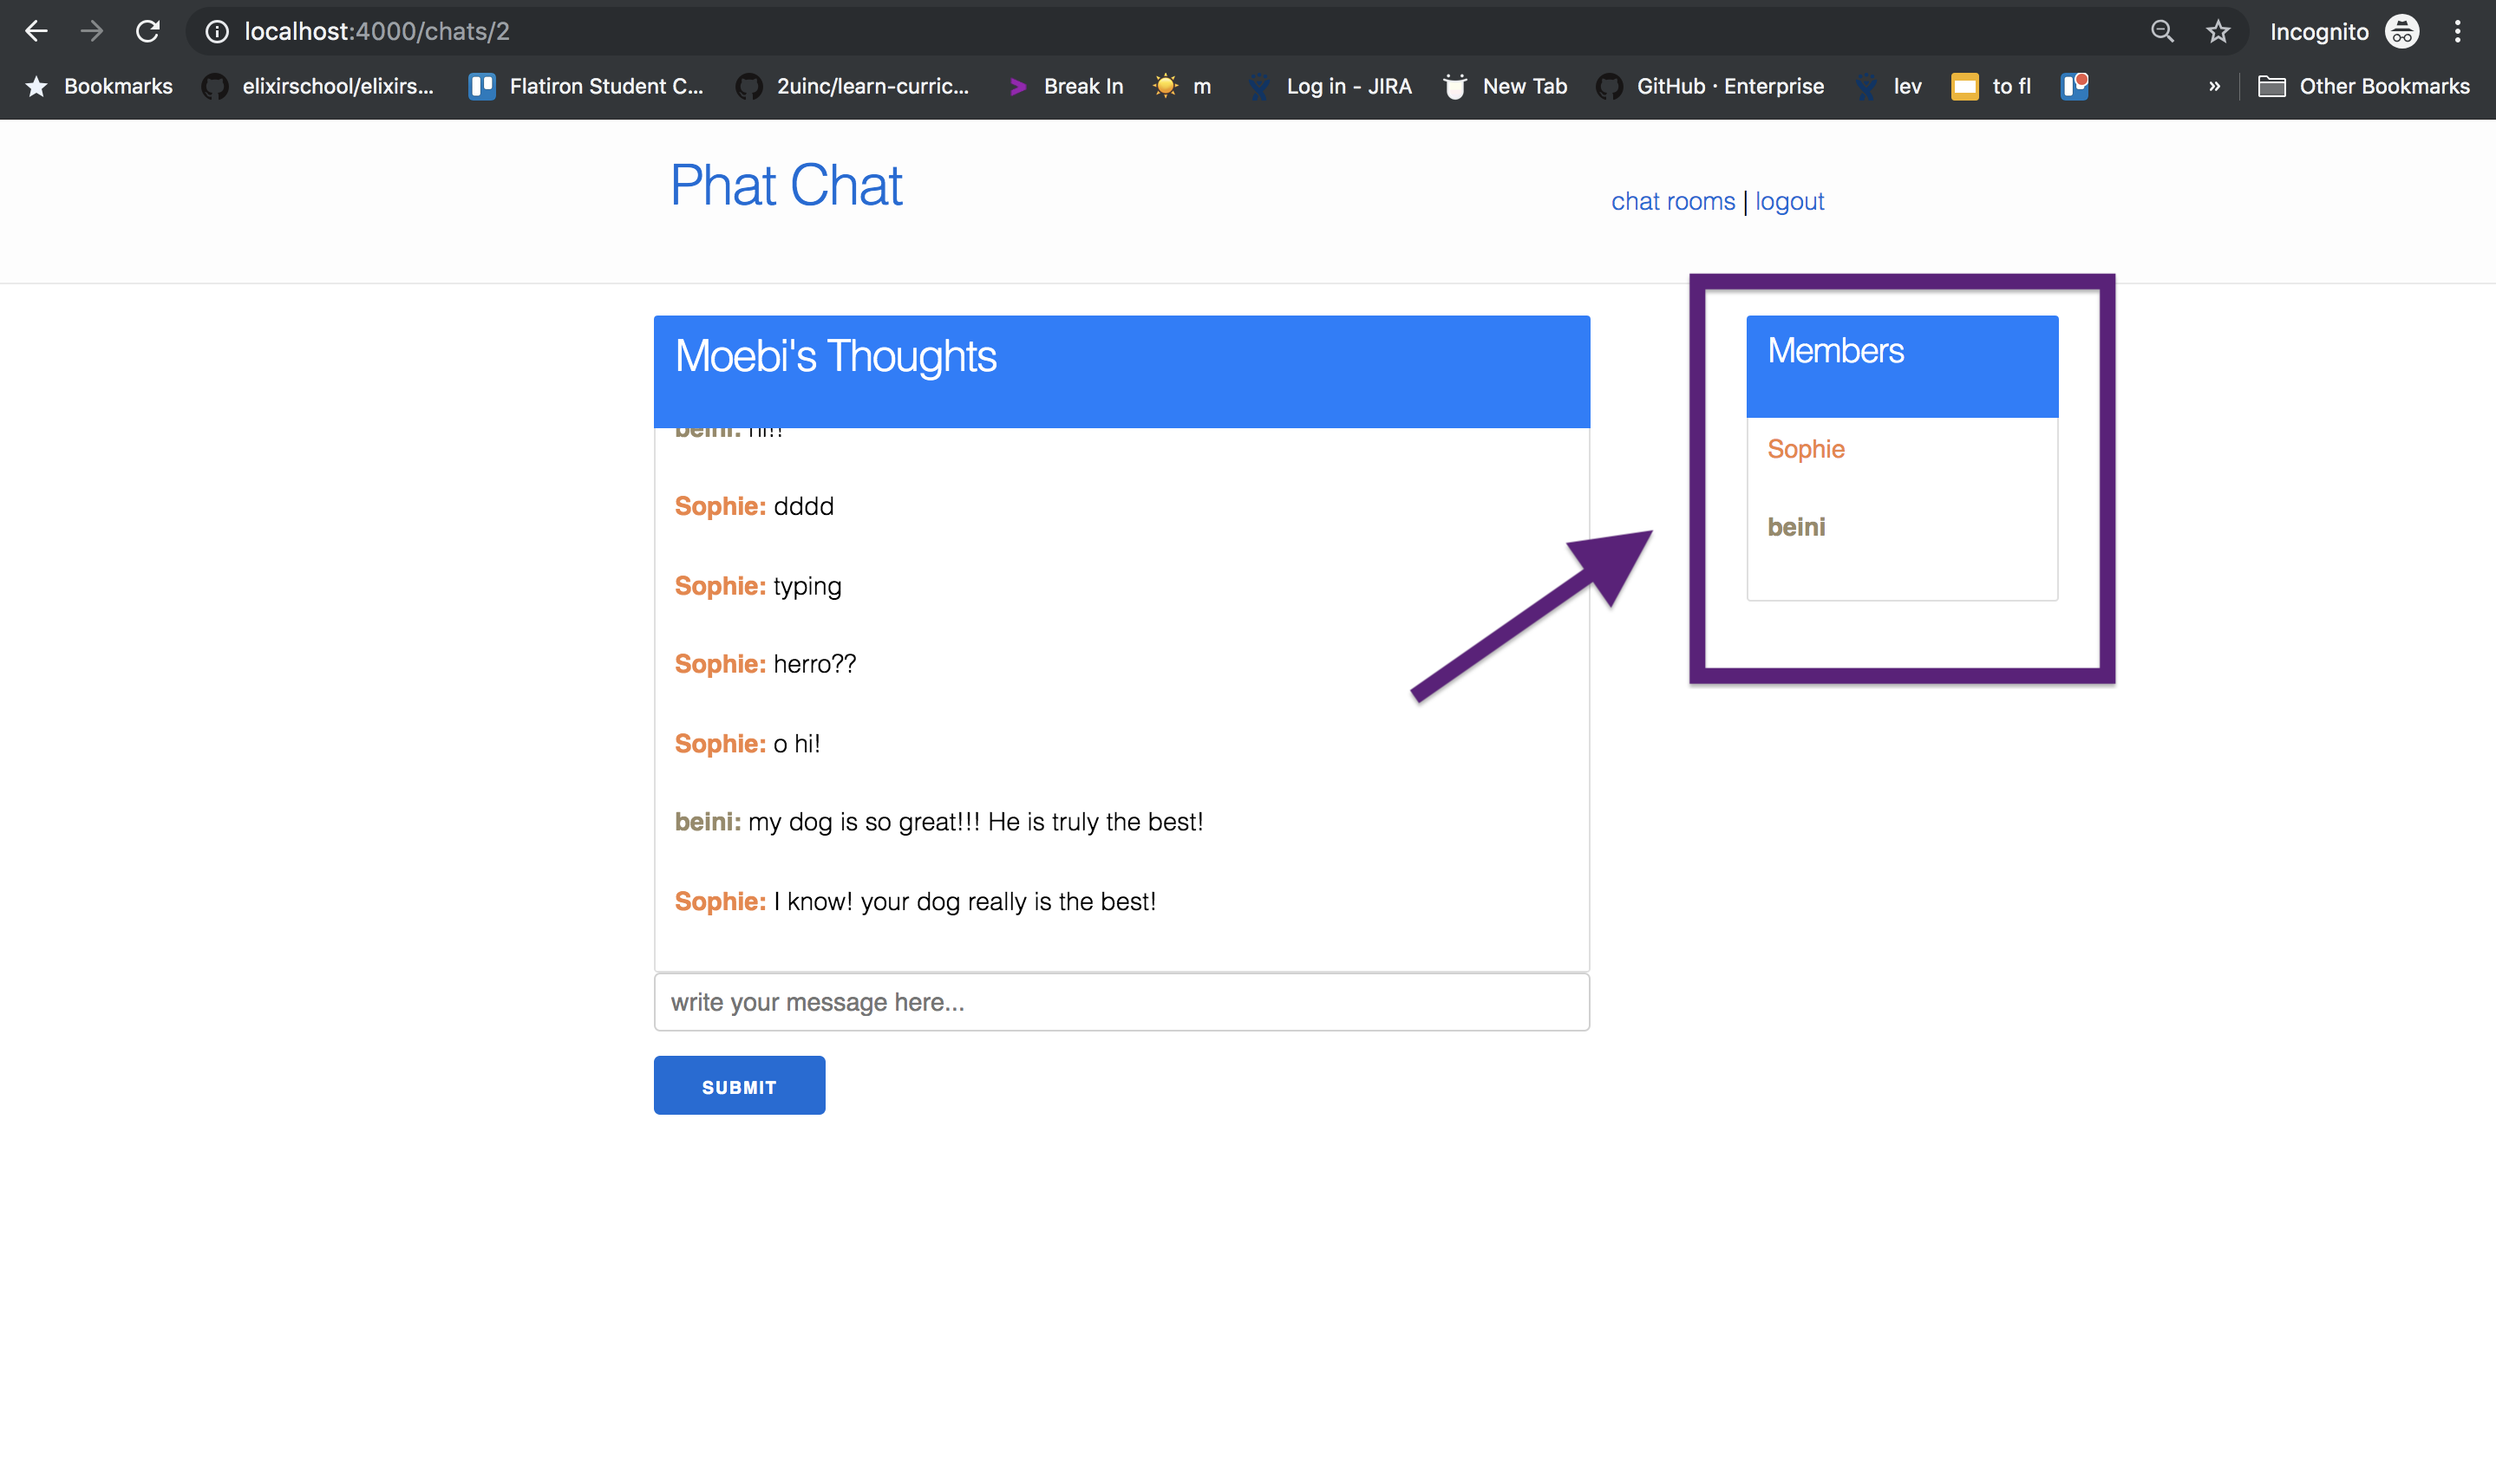This screenshot has width=2496, height=1484.
Task: Open the Log in - JIRA bookmark
Action: (x=1330, y=86)
